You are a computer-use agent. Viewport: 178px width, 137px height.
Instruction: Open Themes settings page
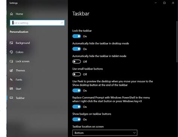point(20,70)
